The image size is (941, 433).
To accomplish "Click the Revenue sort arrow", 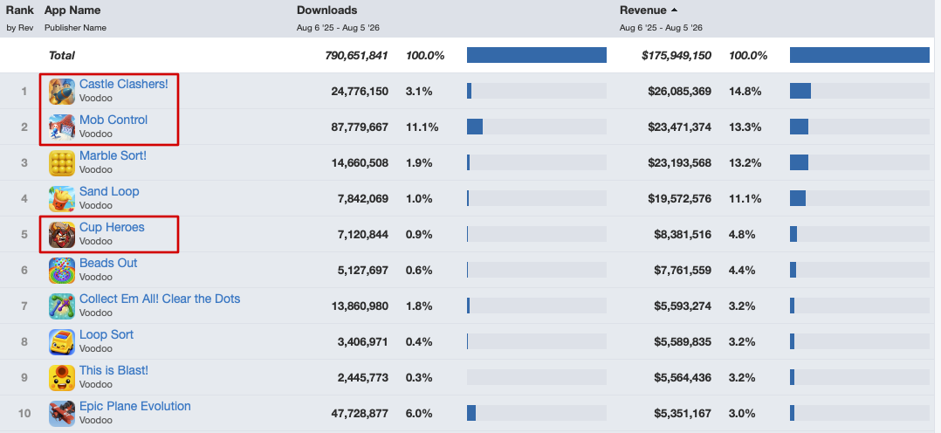I will point(675,10).
